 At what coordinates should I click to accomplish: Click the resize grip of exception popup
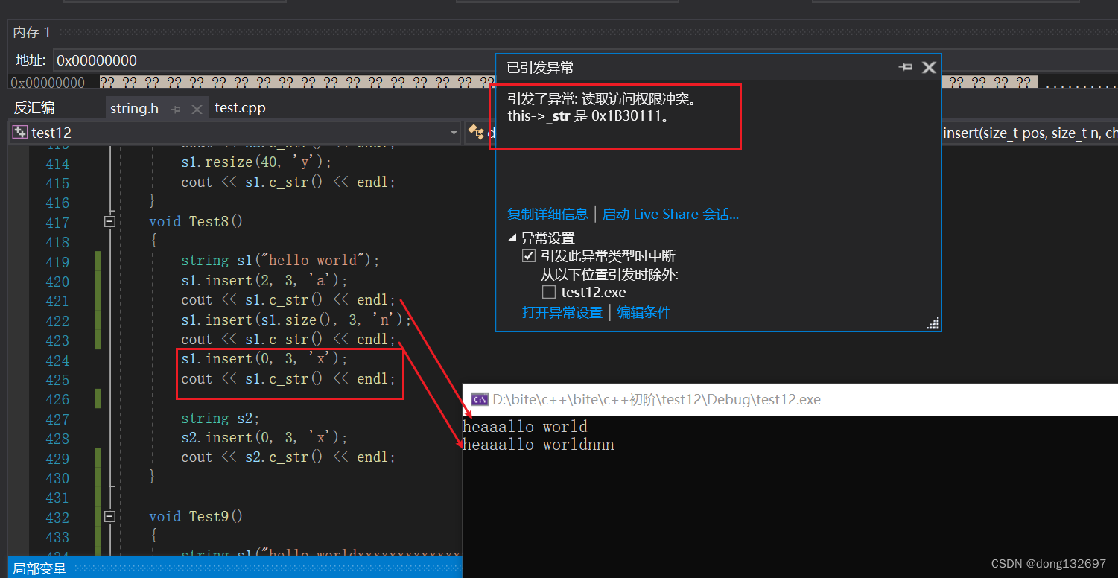(933, 323)
